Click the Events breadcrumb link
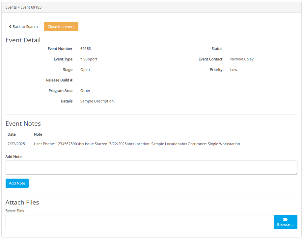This screenshot has height=240, width=304. pyautogui.click(x=11, y=7)
